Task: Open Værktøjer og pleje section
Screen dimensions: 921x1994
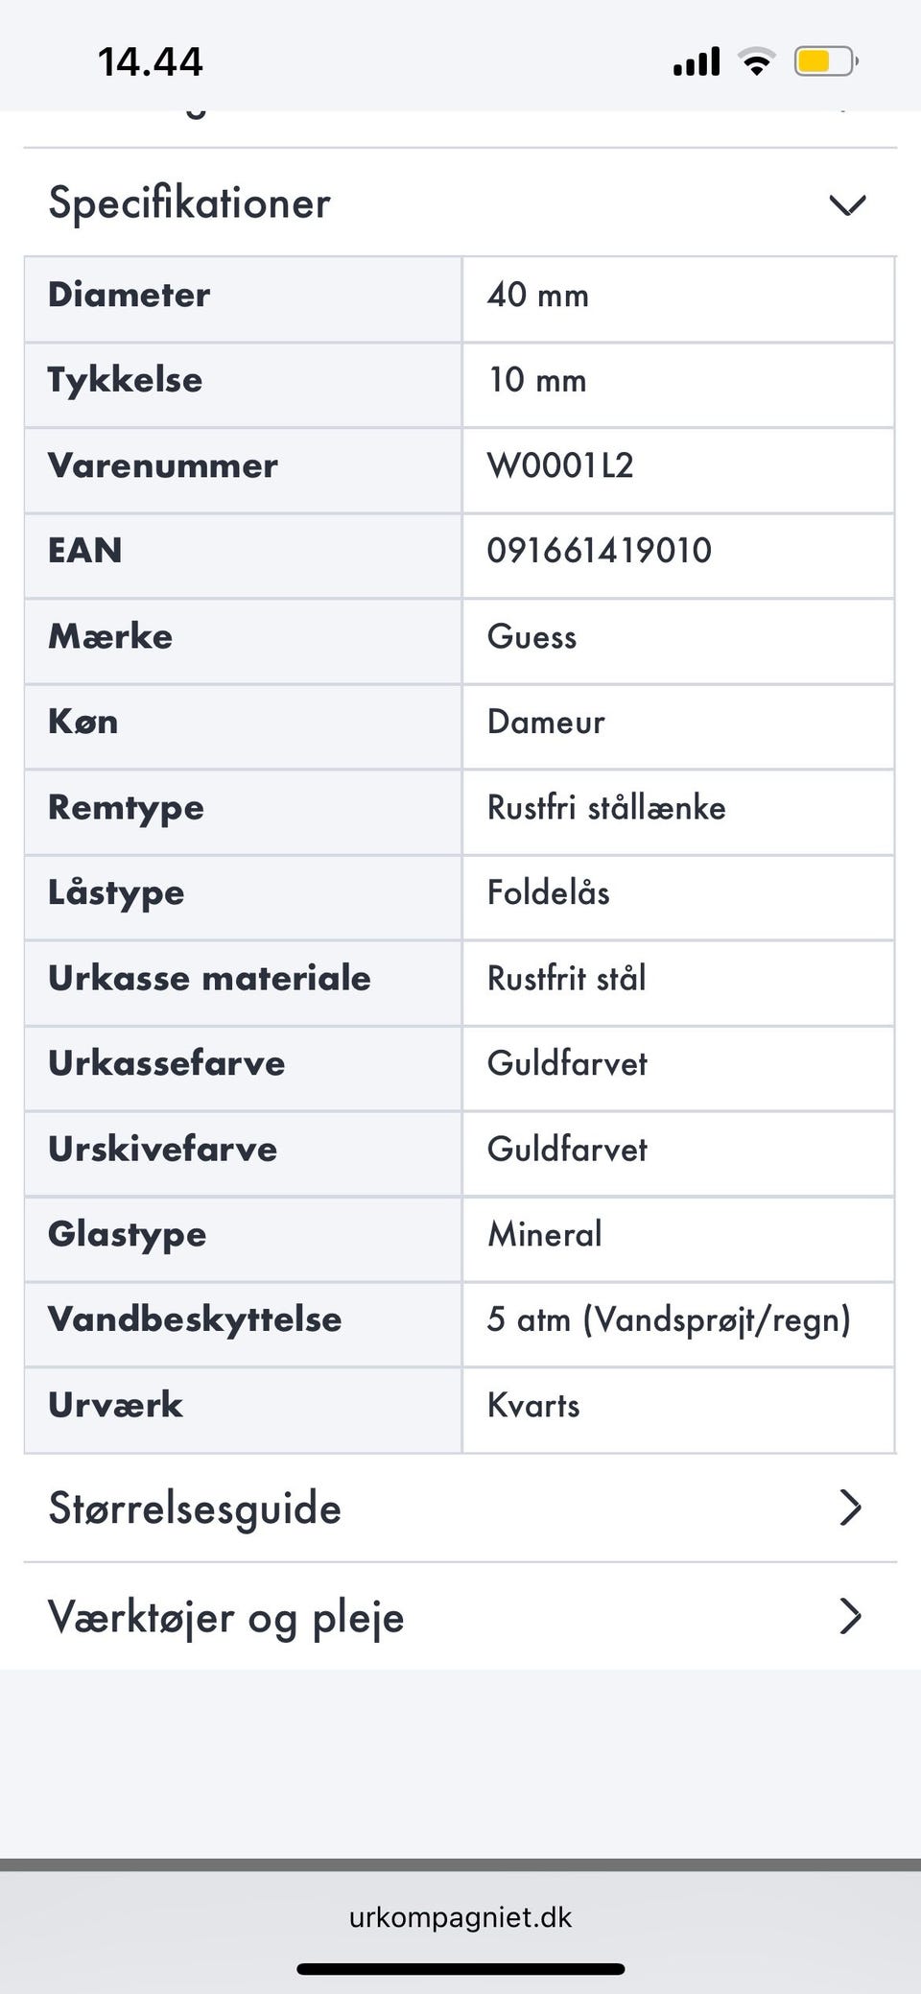Action: pos(226,1618)
